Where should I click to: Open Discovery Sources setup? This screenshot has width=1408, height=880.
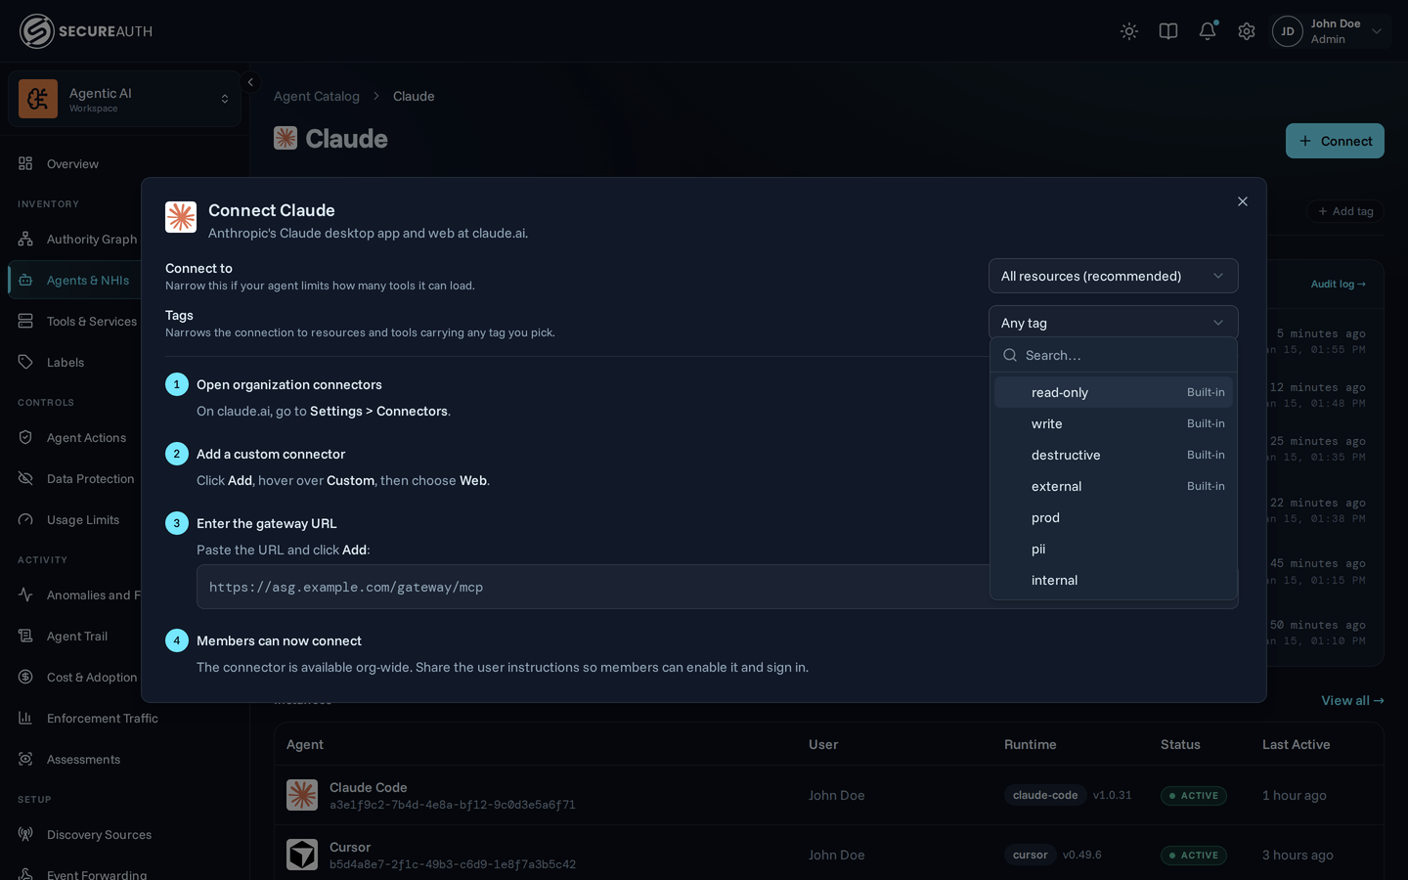(99, 834)
